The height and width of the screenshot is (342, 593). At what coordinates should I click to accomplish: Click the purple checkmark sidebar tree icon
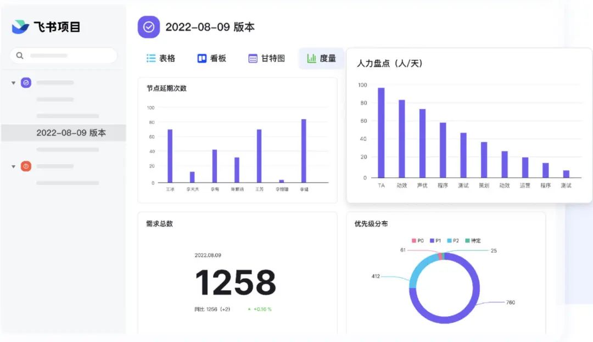tap(26, 82)
